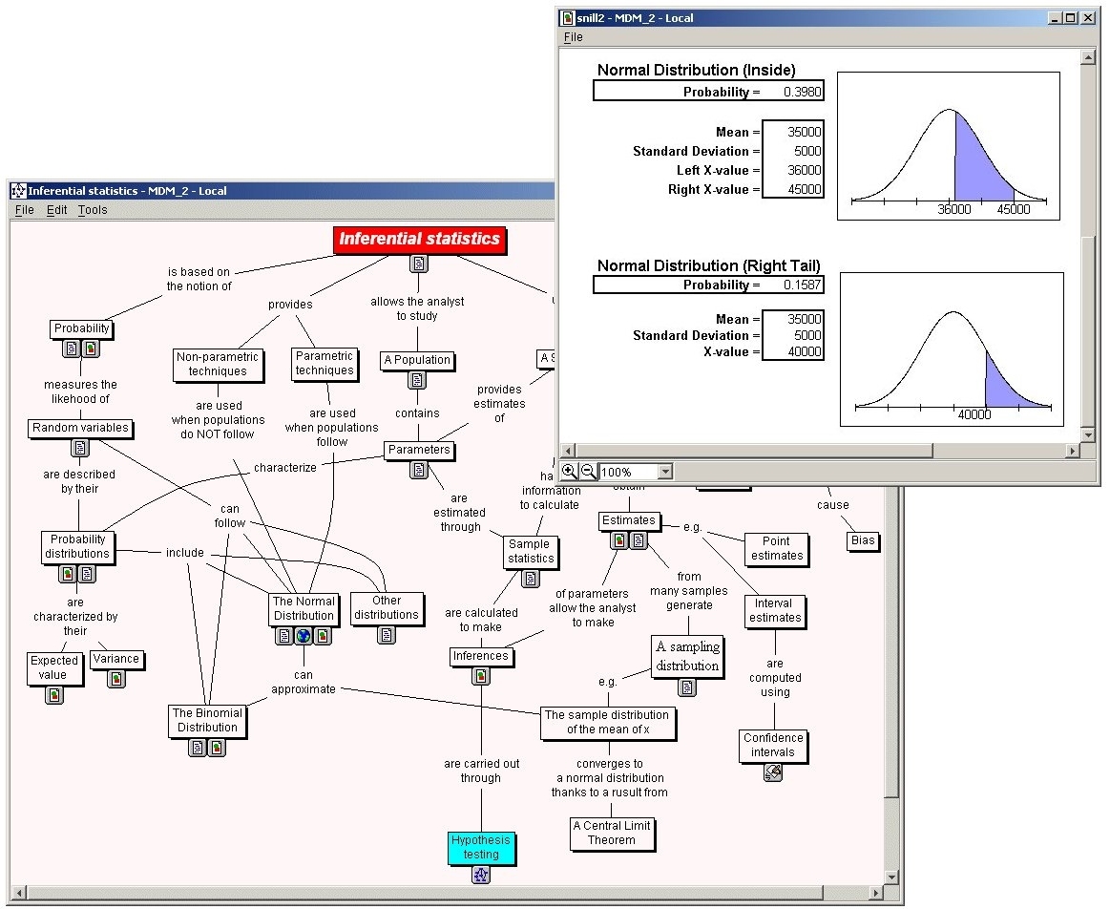Open the red icon under Probability distributions
Viewport: 1110px width, 909px height.
tap(67, 574)
